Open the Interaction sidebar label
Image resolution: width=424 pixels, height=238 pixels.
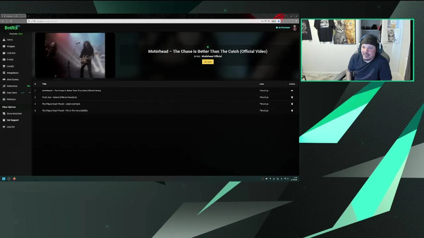[12, 86]
